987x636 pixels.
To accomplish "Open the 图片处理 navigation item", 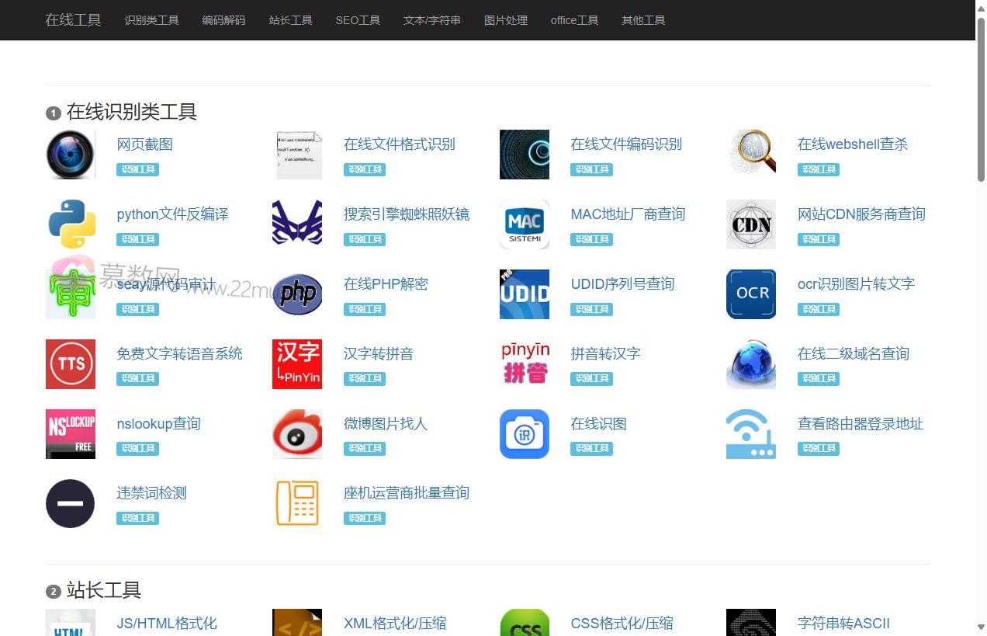I will pyautogui.click(x=505, y=20).
